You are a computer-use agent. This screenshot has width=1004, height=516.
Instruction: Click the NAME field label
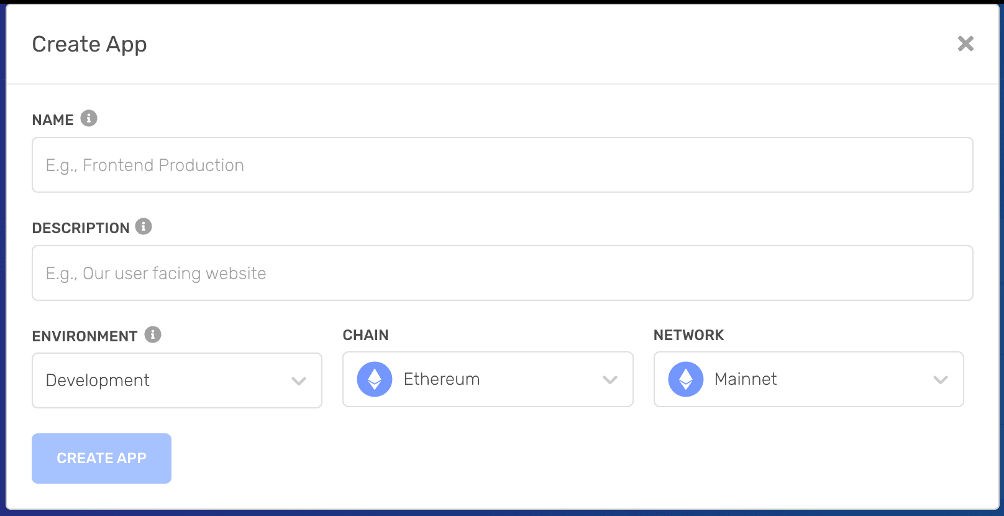point(53,120)
